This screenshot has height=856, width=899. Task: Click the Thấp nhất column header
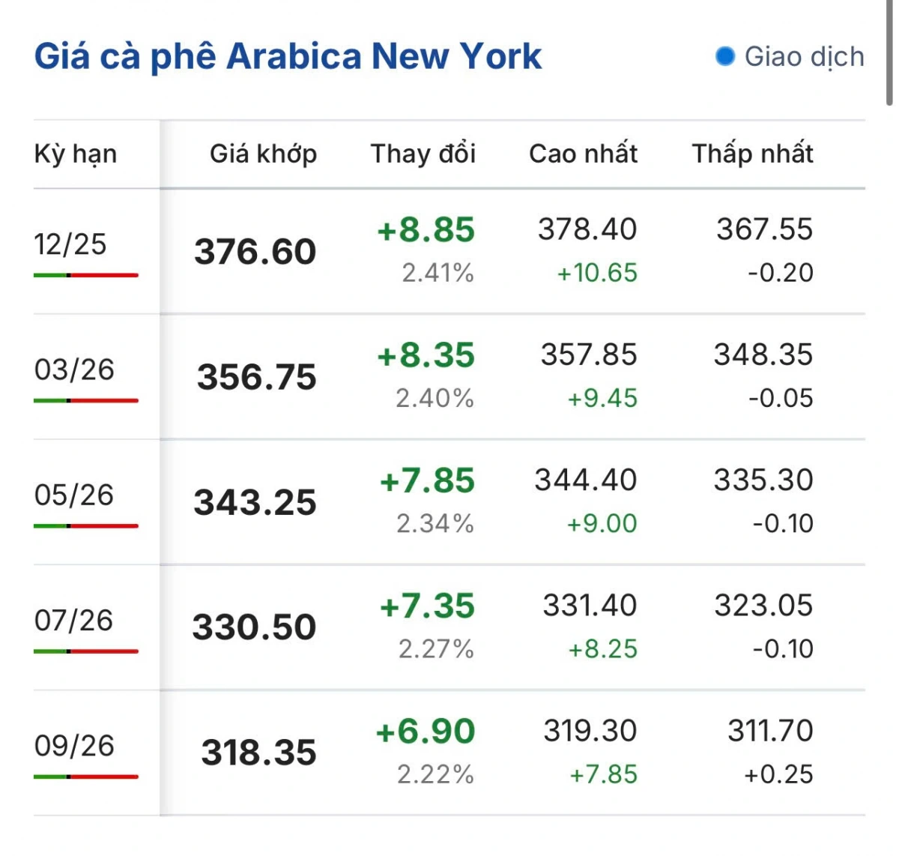click(x=752, y=153)
